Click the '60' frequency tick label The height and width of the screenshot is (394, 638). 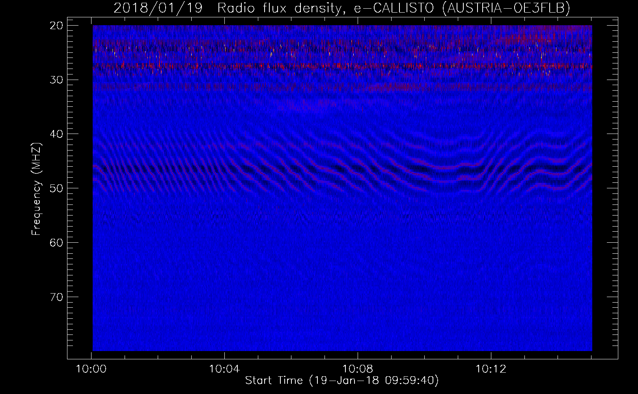57,243
